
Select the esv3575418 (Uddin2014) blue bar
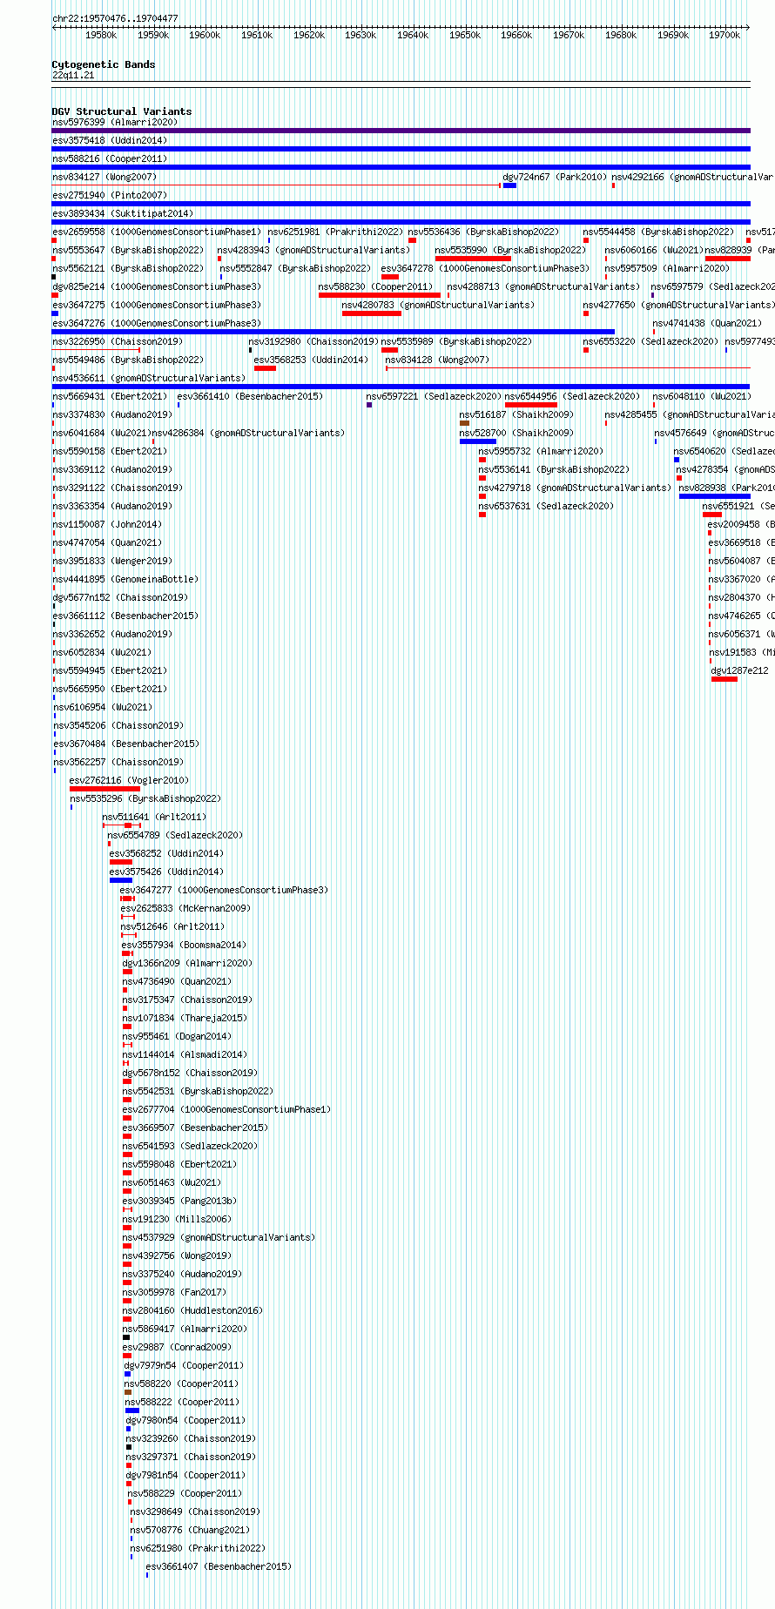coord(401,149)
